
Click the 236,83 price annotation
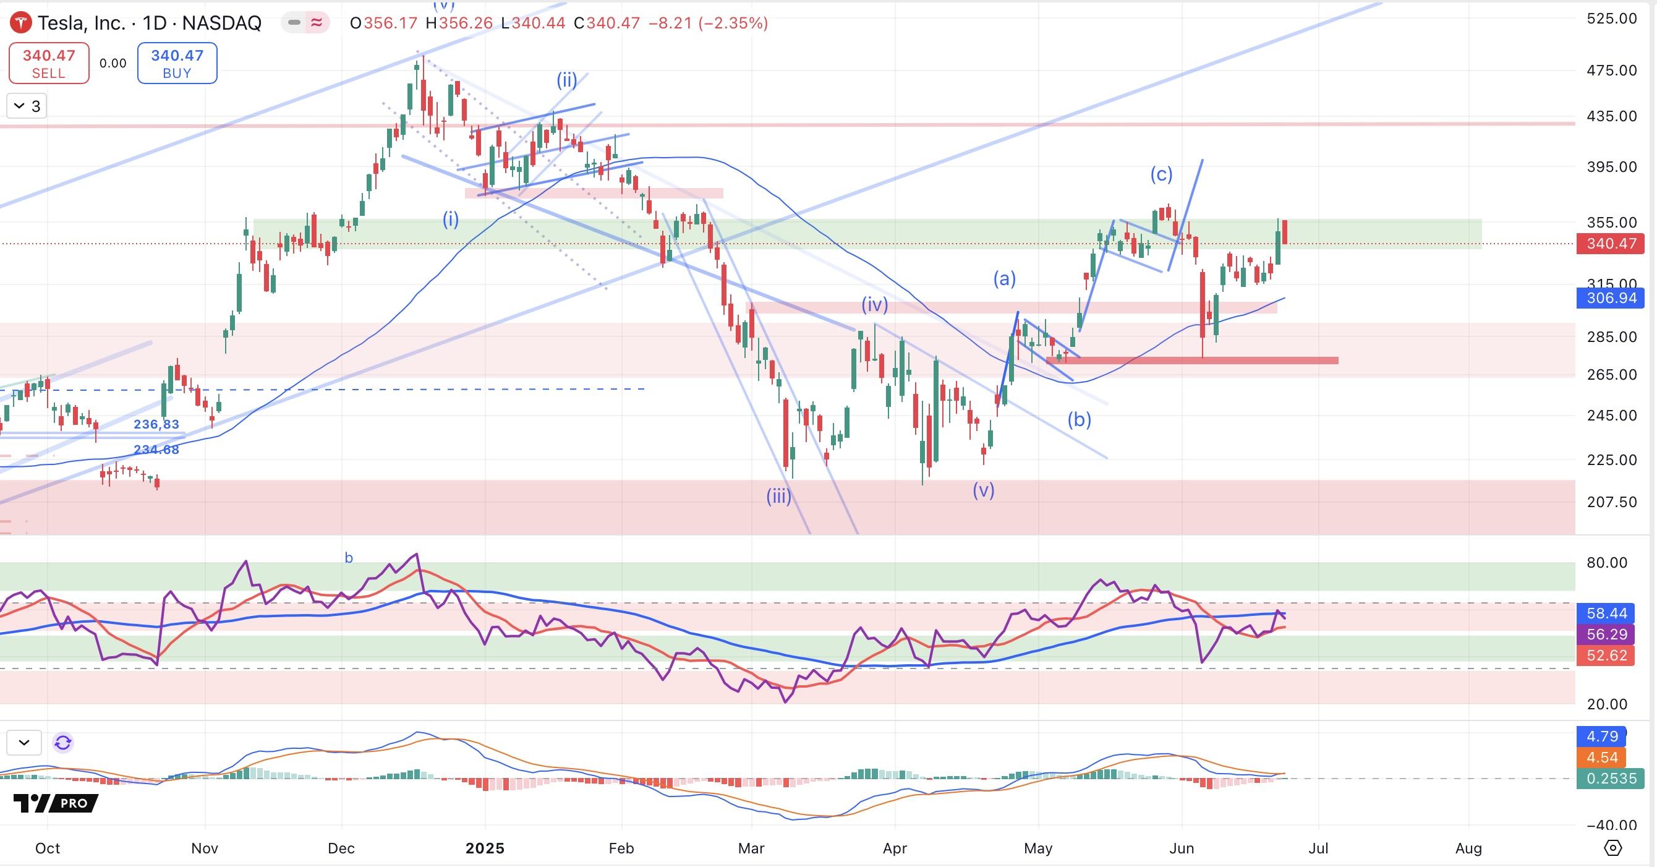coord(156,424)
